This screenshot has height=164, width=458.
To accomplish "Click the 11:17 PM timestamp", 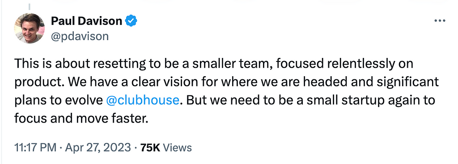I will [x=35, y=148].
